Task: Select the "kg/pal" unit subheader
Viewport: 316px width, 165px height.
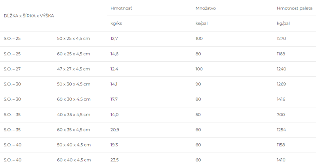Action: [x=283, y=23]
